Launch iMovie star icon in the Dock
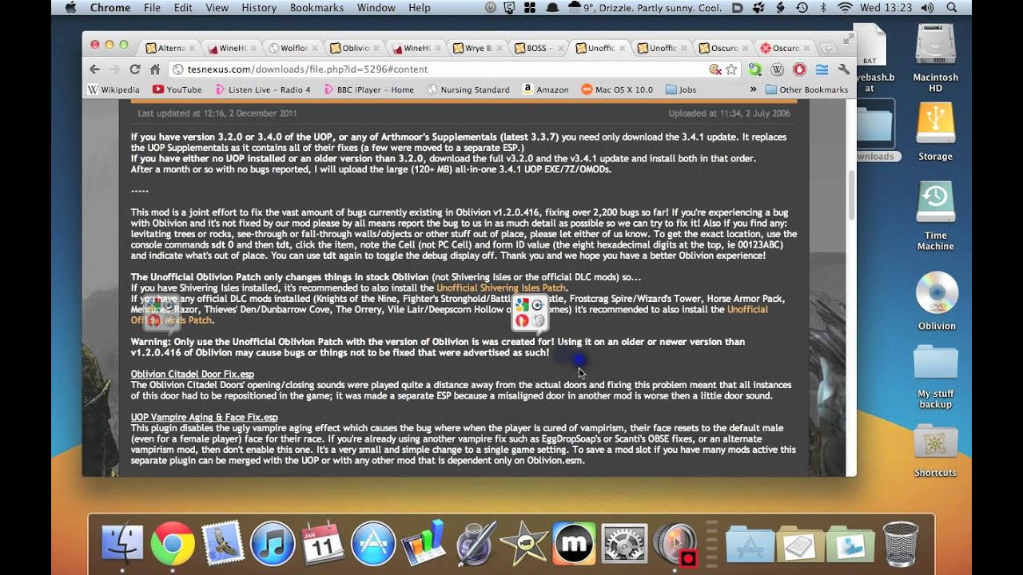Screen dimensions: 1023x575 point(523,544)
